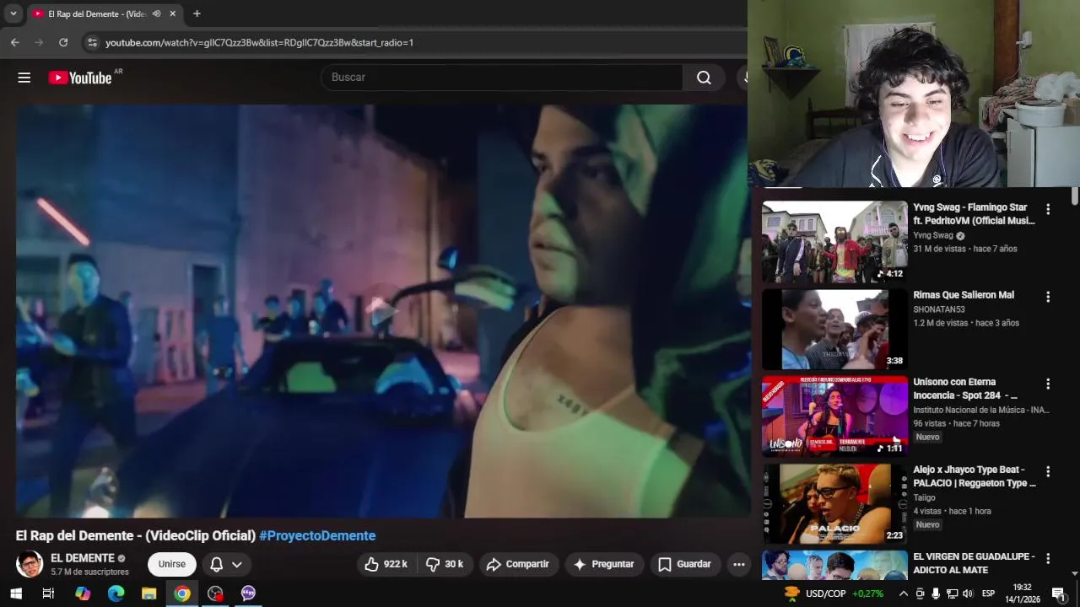Open a new browser tab

(197, 13)
